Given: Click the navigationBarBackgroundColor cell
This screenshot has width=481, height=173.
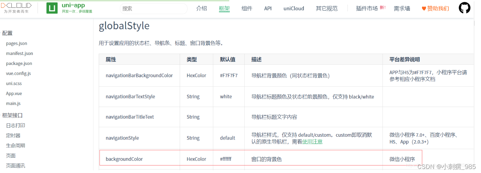Looking at the screenshot, I should pos(139,75).
